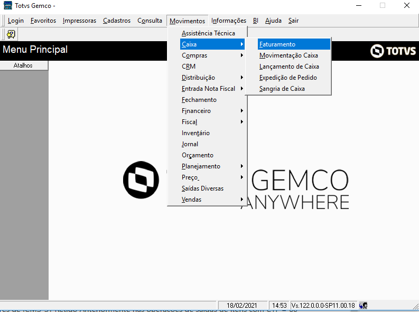419x312 pixels.
Task: Open the Informações menu
Action: tap(229, 21)
